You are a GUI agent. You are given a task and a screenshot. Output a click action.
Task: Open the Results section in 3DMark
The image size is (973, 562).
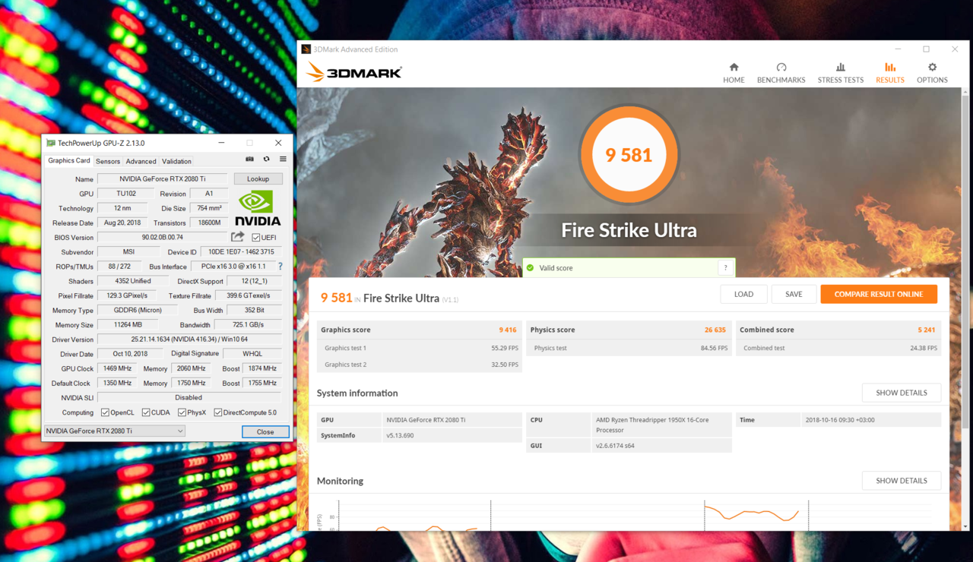pyautogui.click(x=890, y=73)
